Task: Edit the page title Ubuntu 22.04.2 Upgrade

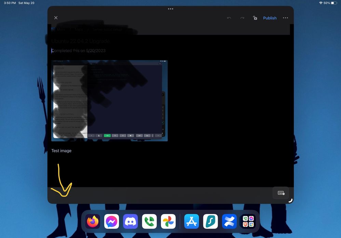Action: 80,41
